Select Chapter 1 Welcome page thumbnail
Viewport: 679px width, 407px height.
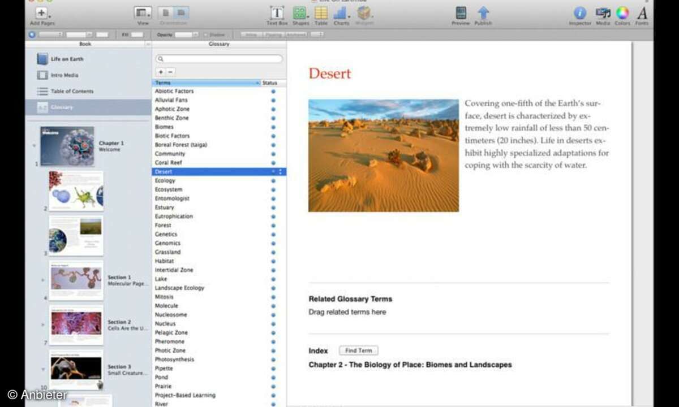click(x=67, y=146)
